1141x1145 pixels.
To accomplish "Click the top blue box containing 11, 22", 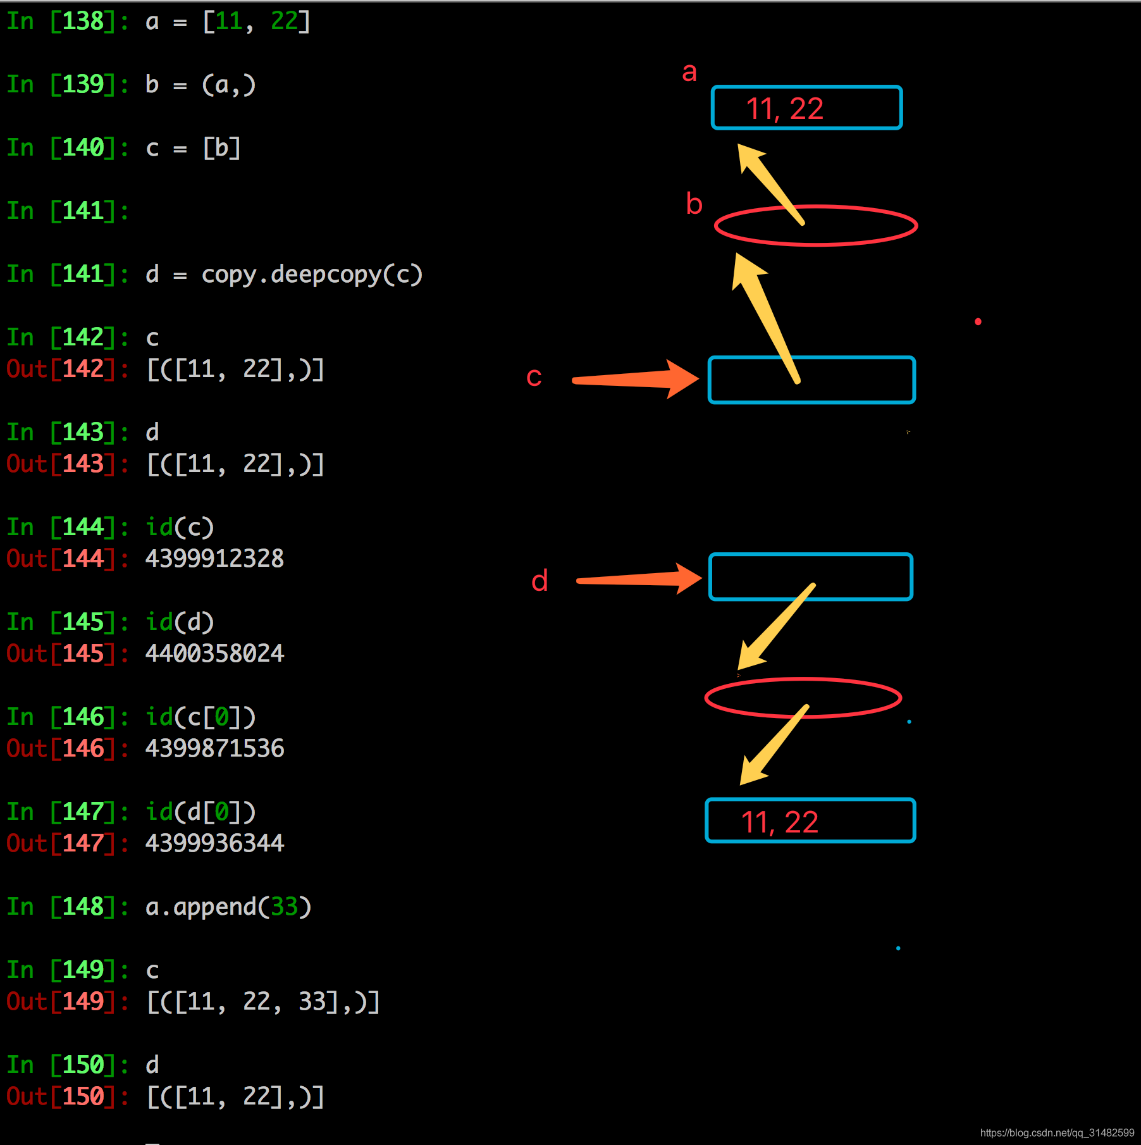I will 806,108.
